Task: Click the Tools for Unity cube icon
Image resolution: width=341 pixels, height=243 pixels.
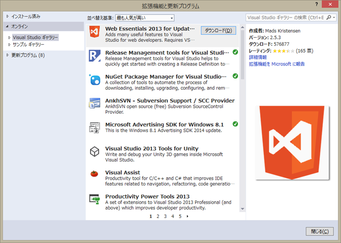Action: (95, 151)
